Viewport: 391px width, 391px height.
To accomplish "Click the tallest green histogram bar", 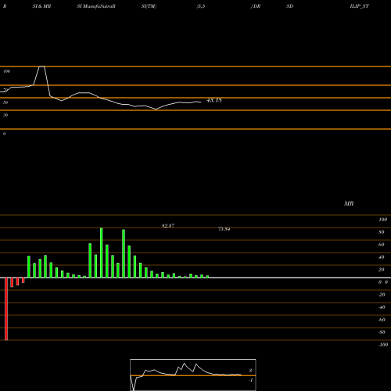I will tap(102, 253).
